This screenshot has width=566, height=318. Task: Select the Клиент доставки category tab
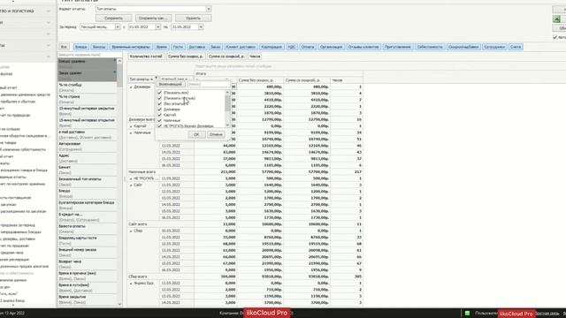pyautogui.click(x=241, y=47)
